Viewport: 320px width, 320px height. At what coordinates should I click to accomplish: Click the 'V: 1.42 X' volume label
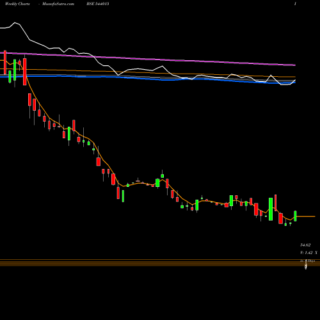tap(308, 253)
